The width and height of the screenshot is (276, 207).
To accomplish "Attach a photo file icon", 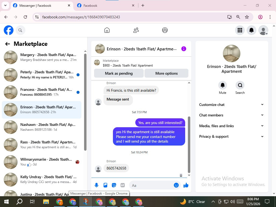I will [x=105, y=185].
